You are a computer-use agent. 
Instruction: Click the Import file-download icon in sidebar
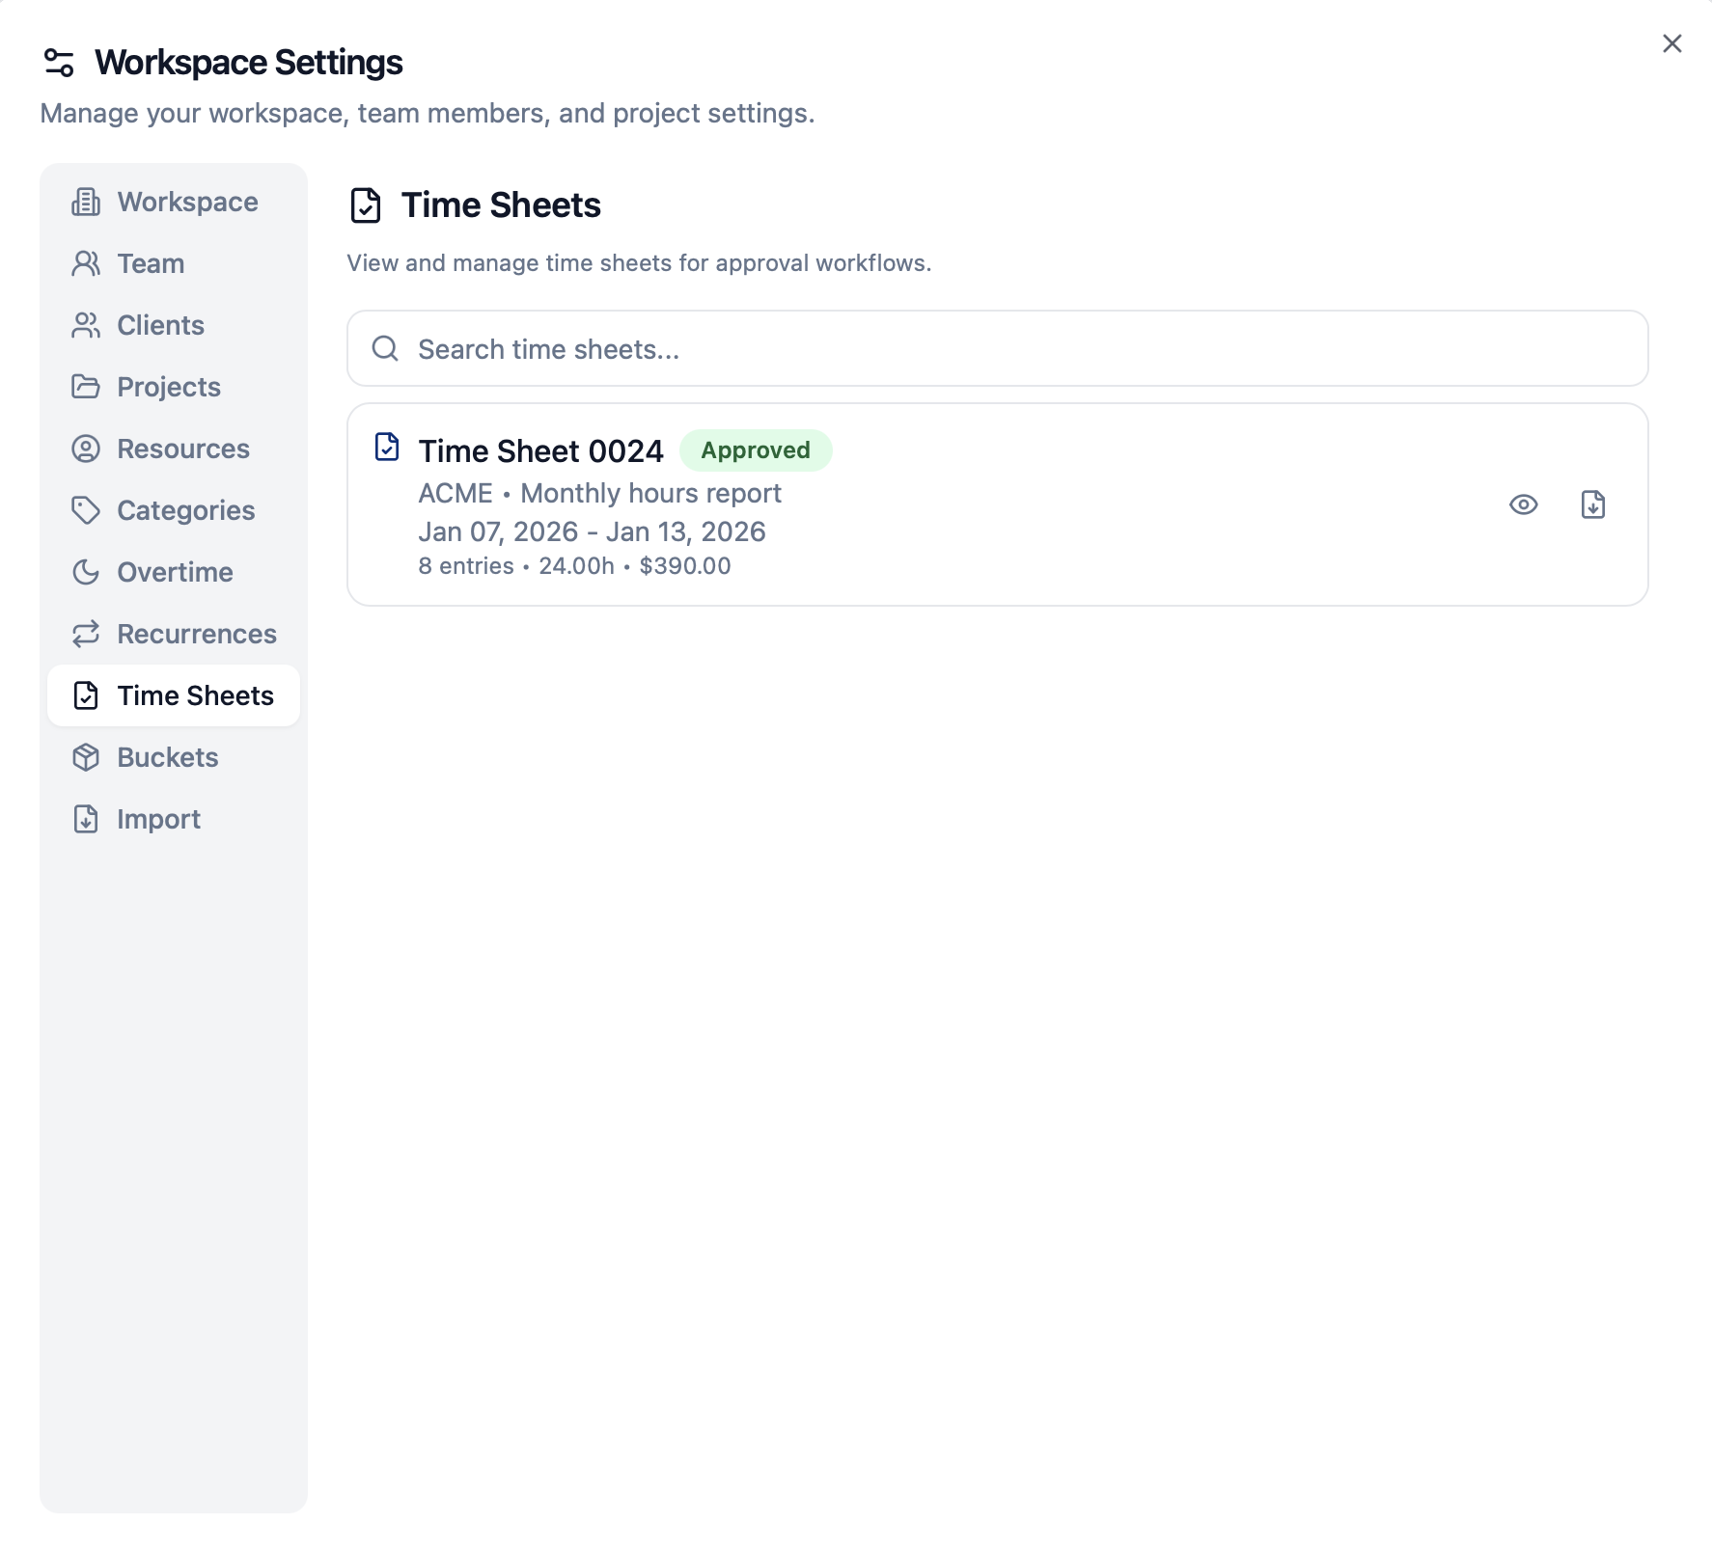(x=86, y=819)
